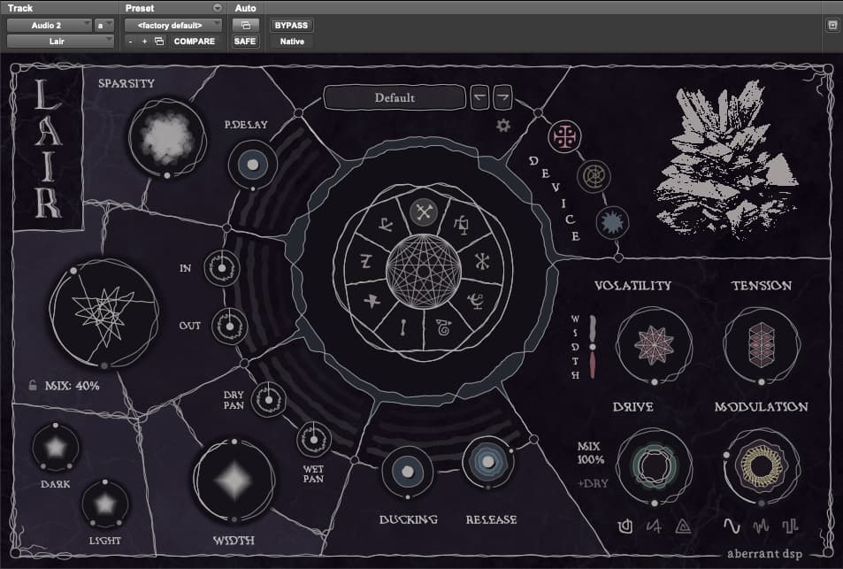
Task: Click the OUT gain knob
Action: point(230,326)
